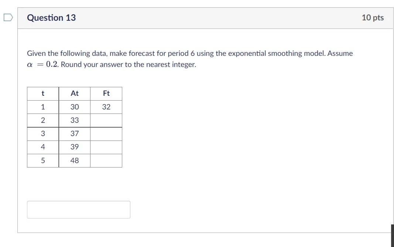The image size is (394, 247).
Task: Select the cell with value 33
Action: [x=74, y=120]
